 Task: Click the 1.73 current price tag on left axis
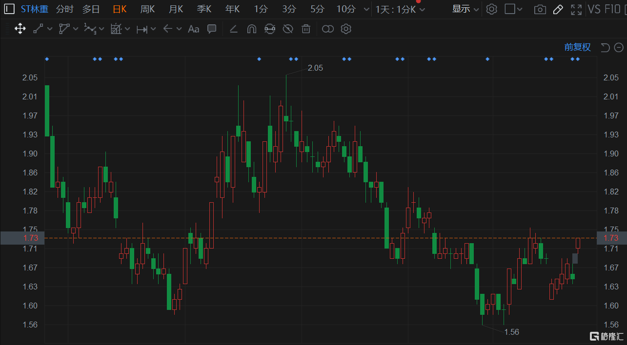tap(22, 238)
